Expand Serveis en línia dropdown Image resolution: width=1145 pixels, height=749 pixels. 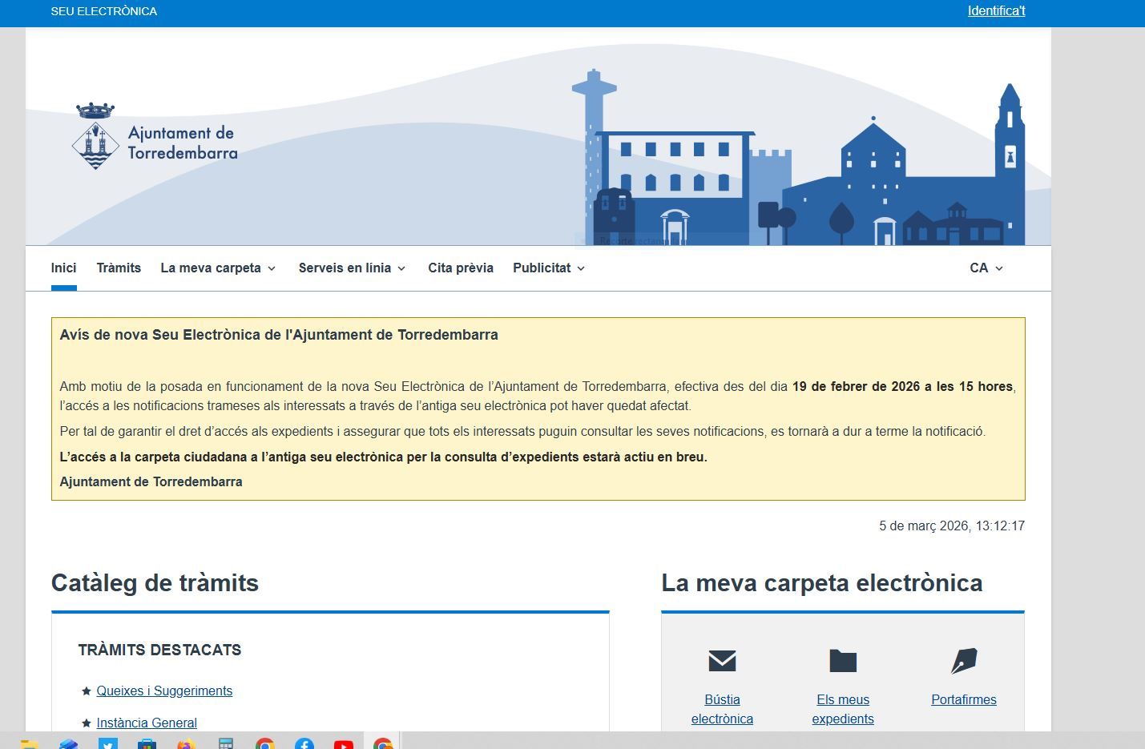pyautogui.click(x=352, y=268)
